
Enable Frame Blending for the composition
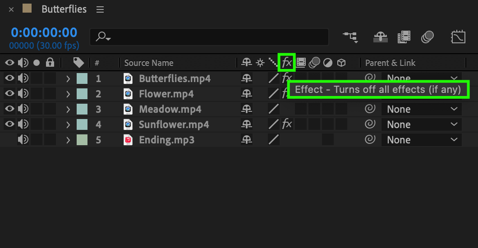coord(404,37)
